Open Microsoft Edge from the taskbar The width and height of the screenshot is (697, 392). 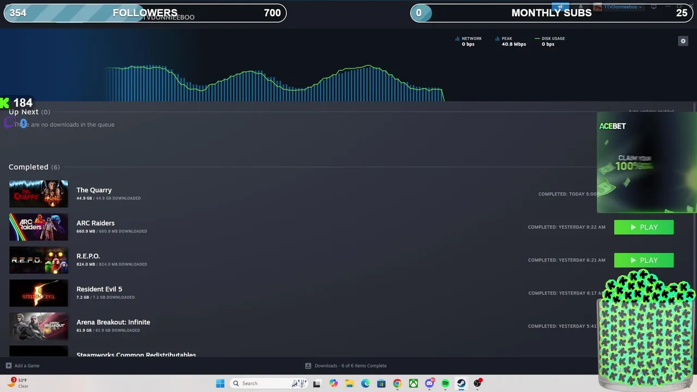click(365, 383)
